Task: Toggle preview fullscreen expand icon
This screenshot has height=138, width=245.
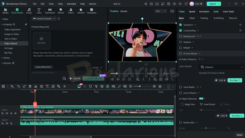Action: point(172,79)
